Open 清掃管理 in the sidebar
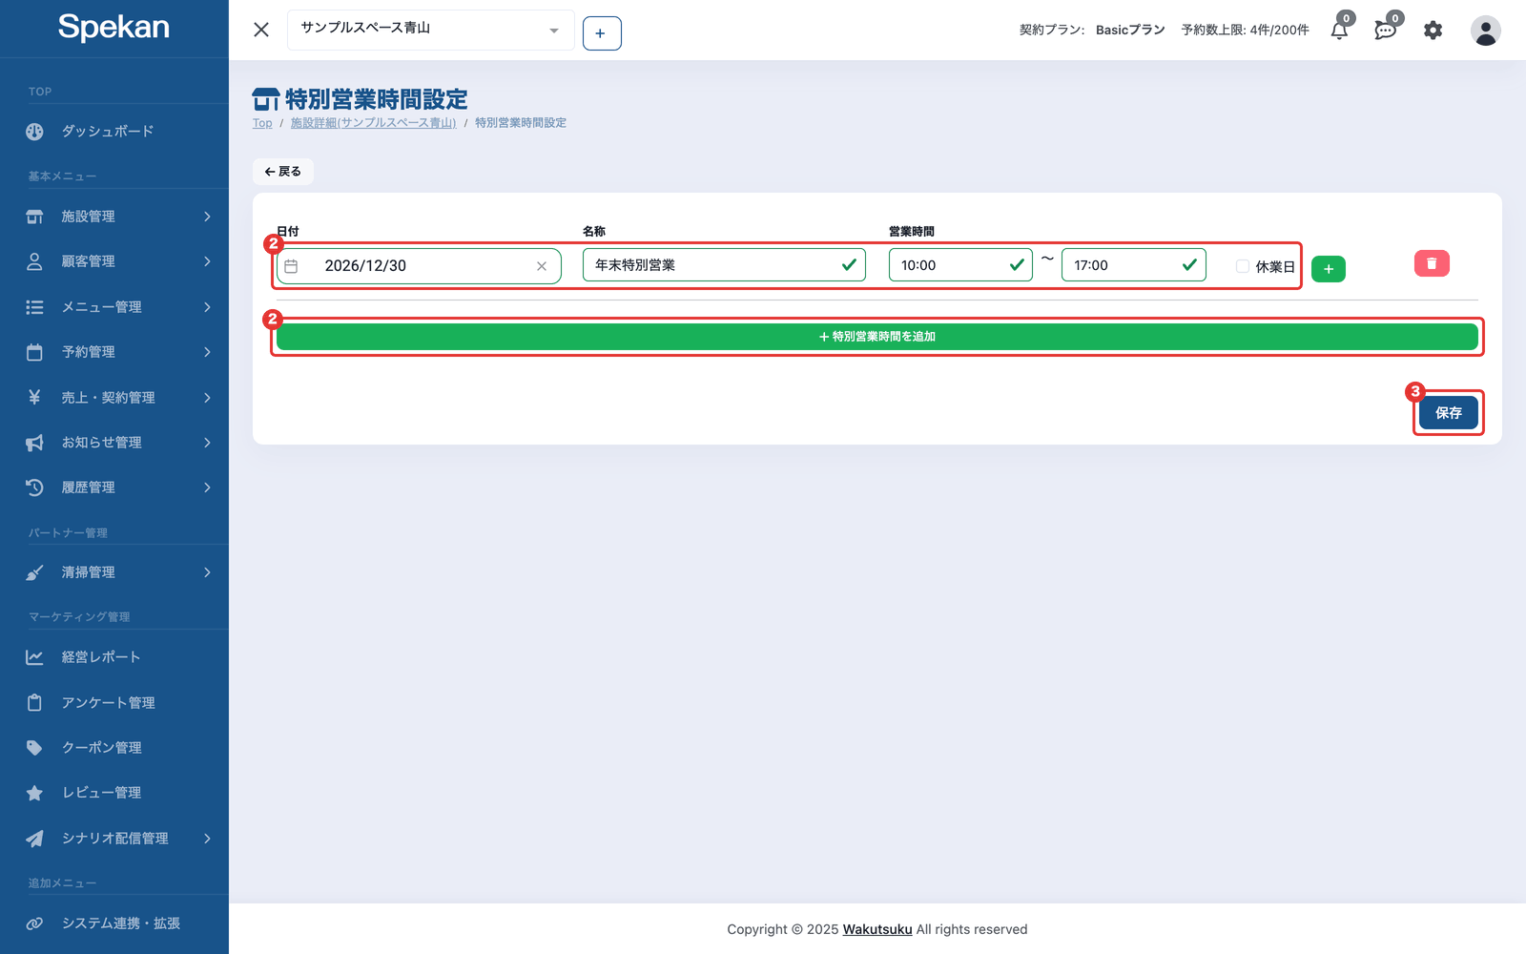Screen dimensions: 1526x954 (x=114, y=572)
